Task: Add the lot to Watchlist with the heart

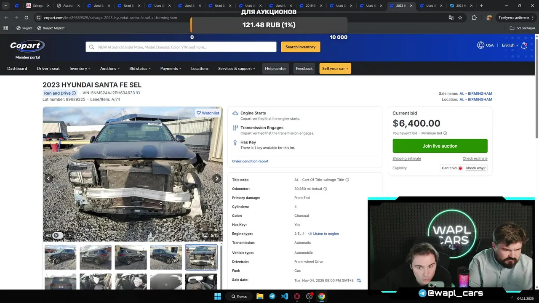Action: point(199,113)
